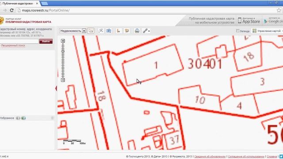Click parcel labeled 37 on map
The image size is (283, 159).
tap(175, 140)
